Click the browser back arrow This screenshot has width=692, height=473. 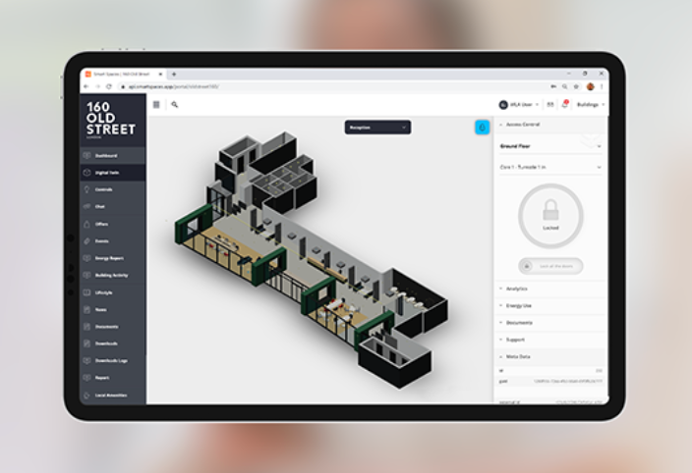[86, 86]
